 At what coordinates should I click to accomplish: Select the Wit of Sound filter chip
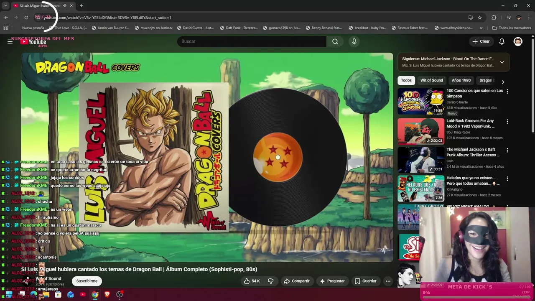point(432,80)
